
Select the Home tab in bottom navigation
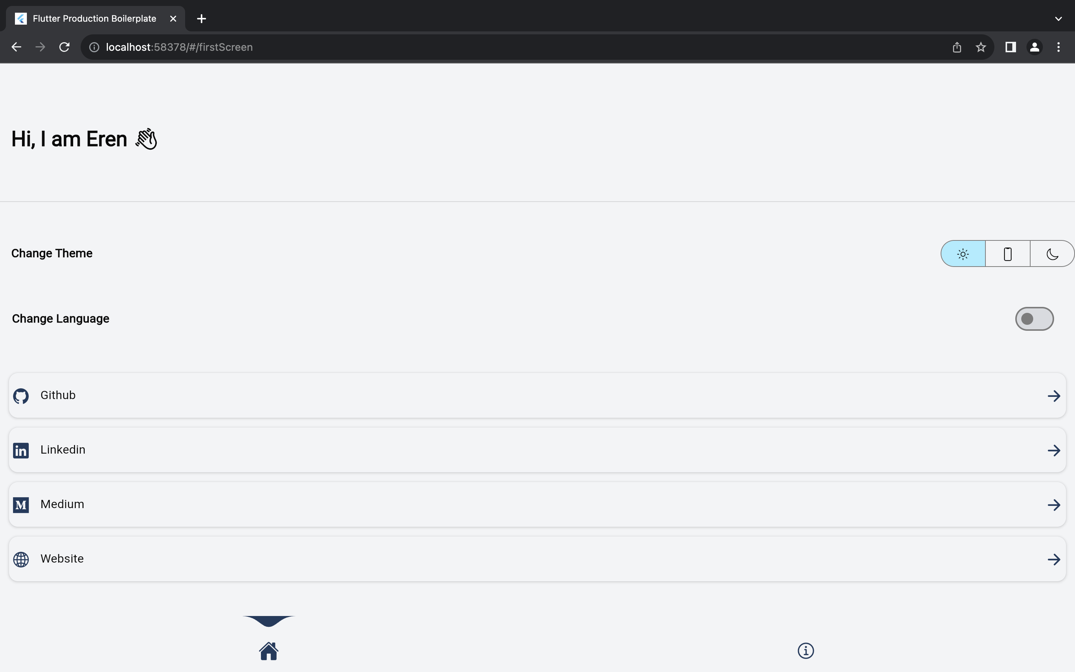269,651
